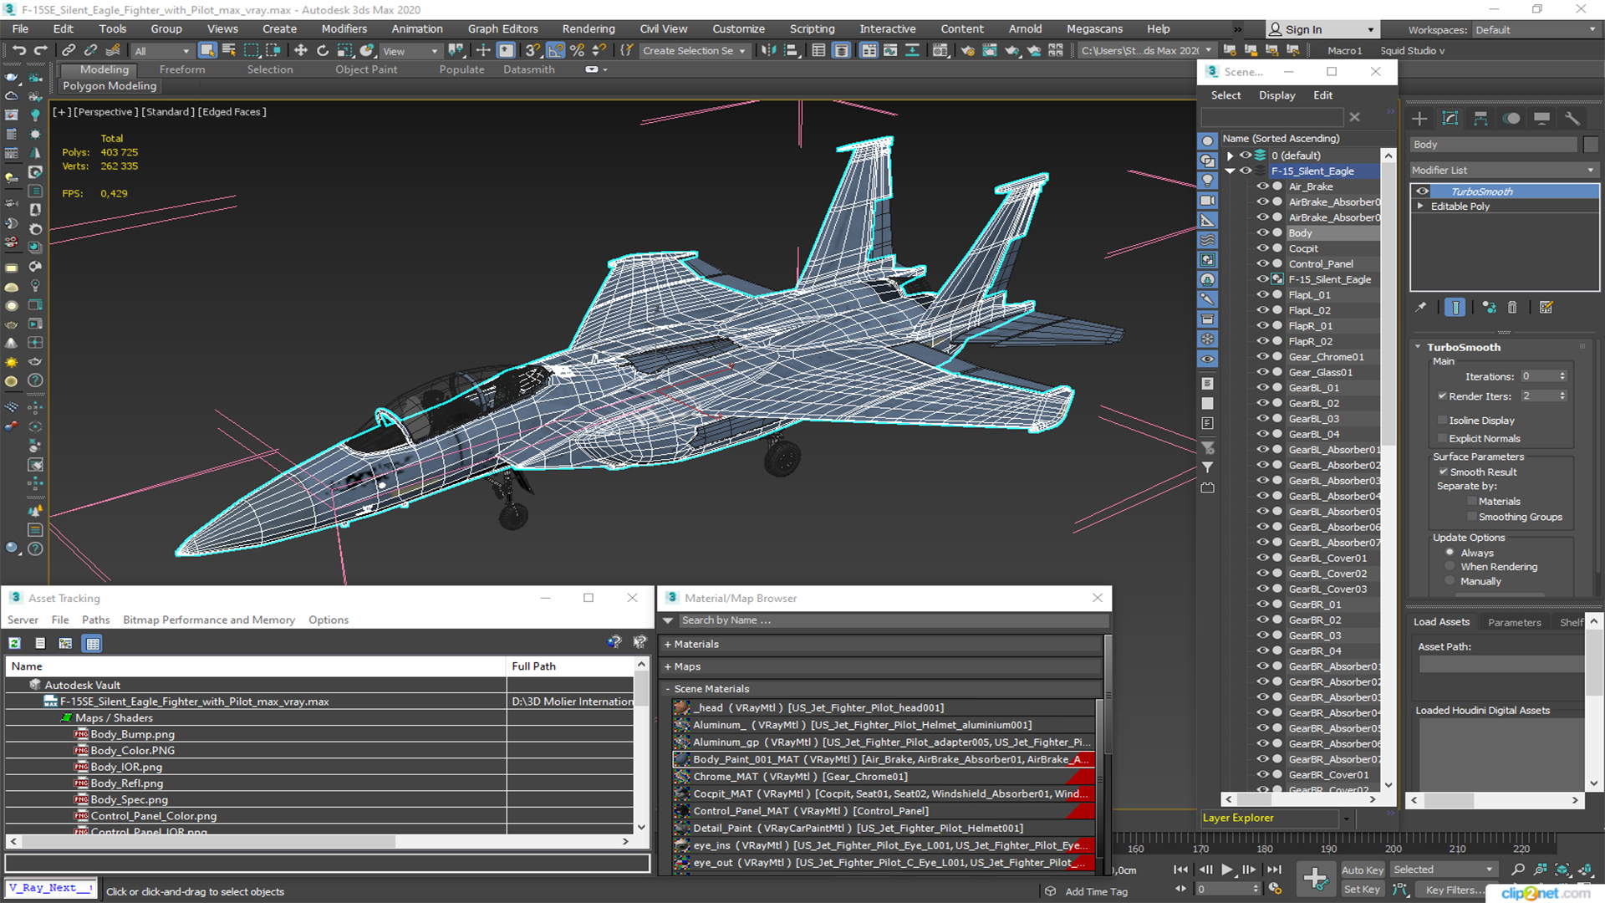Toggle the Percent Snap button
1605x903 pixels.
click(577, 51)
